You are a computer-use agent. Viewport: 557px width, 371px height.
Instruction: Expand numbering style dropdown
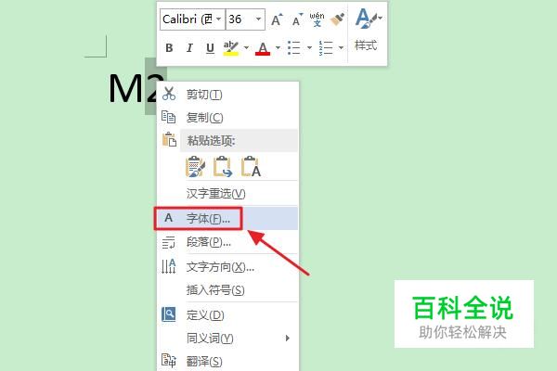341,47
